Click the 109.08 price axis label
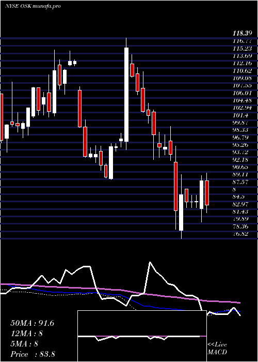258x362 pixels. pos(242,78)
